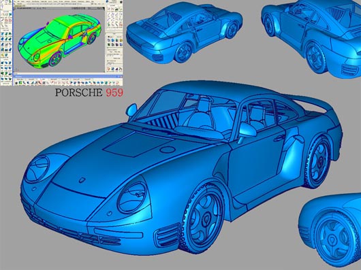Open the white dropdown field in the top toolbar
The height and width of the screenshot is (270, 361).
tap(86, 3)
